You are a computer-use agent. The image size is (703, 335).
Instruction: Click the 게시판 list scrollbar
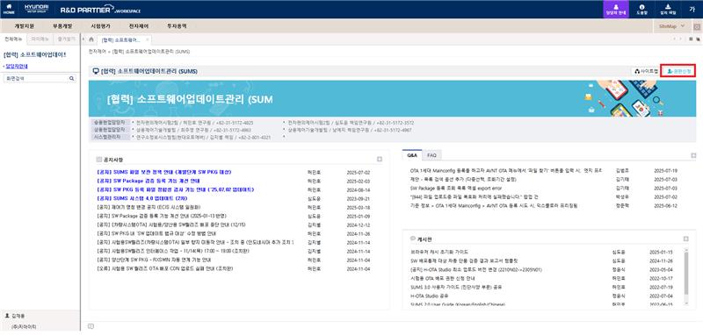[x=686, y=274]
